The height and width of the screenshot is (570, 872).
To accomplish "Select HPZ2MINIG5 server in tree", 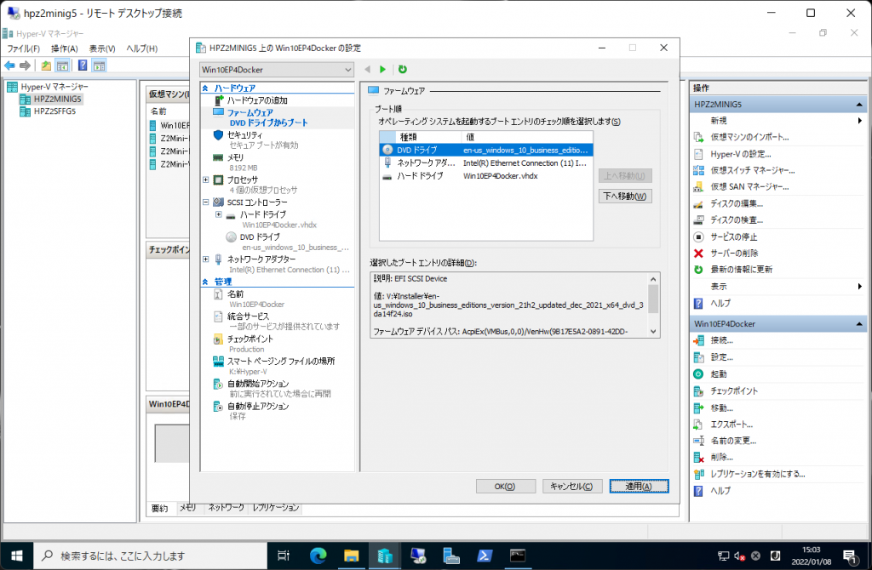I will click(x=57, y=99).
